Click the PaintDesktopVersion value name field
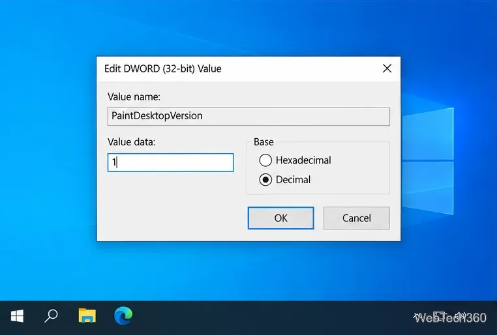The width and height of the screenshot is (497, 335). pos(248,116)
